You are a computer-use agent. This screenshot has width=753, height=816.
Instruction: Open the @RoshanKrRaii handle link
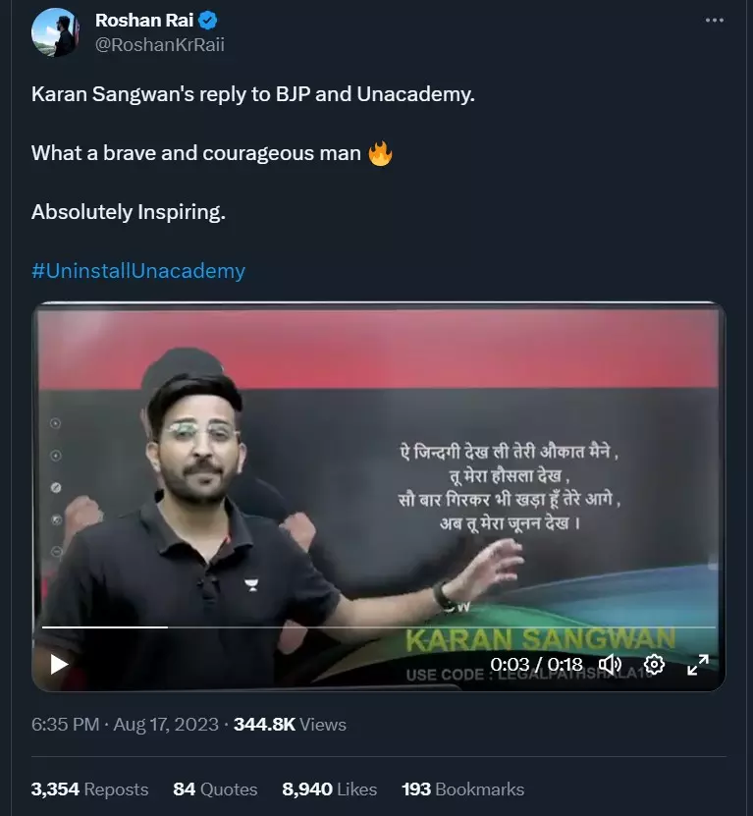click(160, 45)
